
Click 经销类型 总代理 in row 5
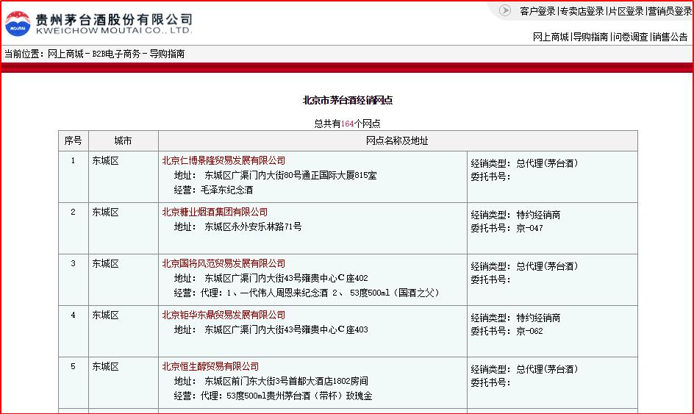[x=524, y=369]
